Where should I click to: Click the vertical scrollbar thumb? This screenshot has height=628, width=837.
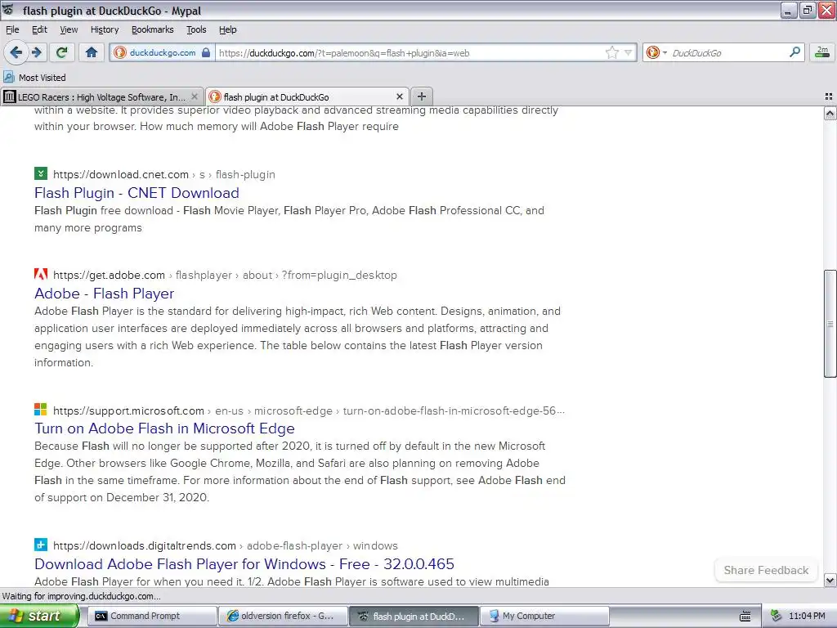[x=830, y=324]
